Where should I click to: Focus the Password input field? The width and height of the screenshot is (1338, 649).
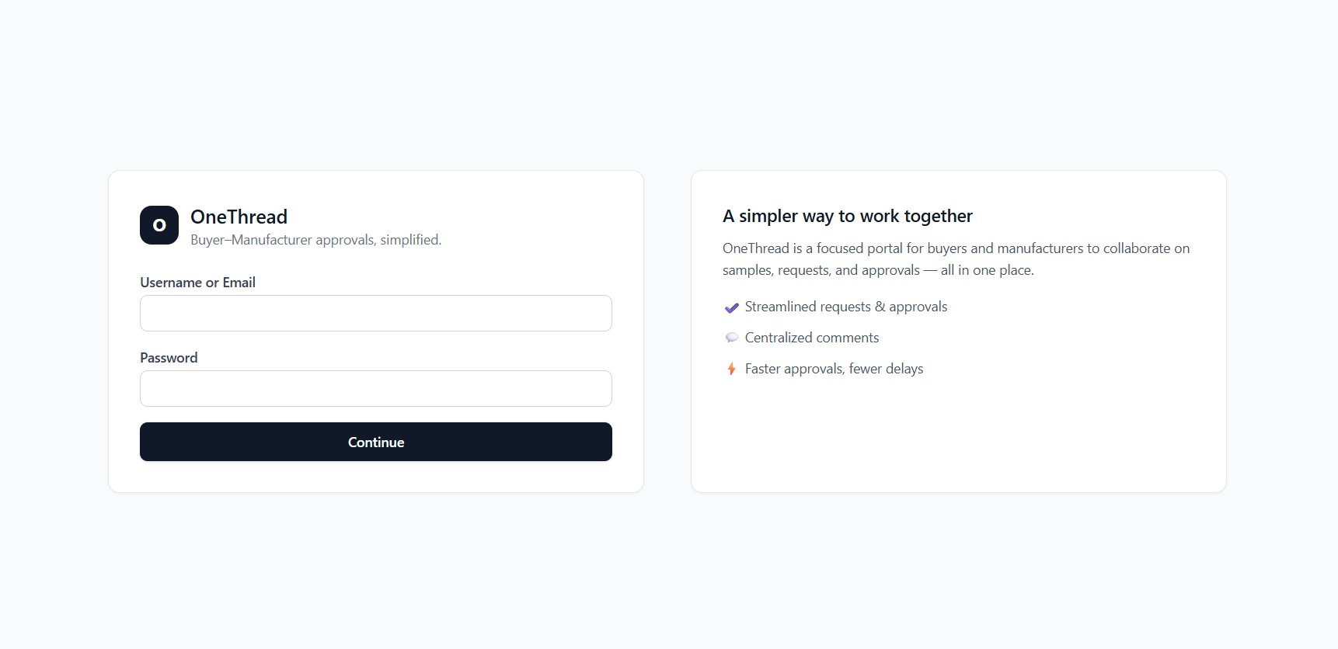coord(376,389)
